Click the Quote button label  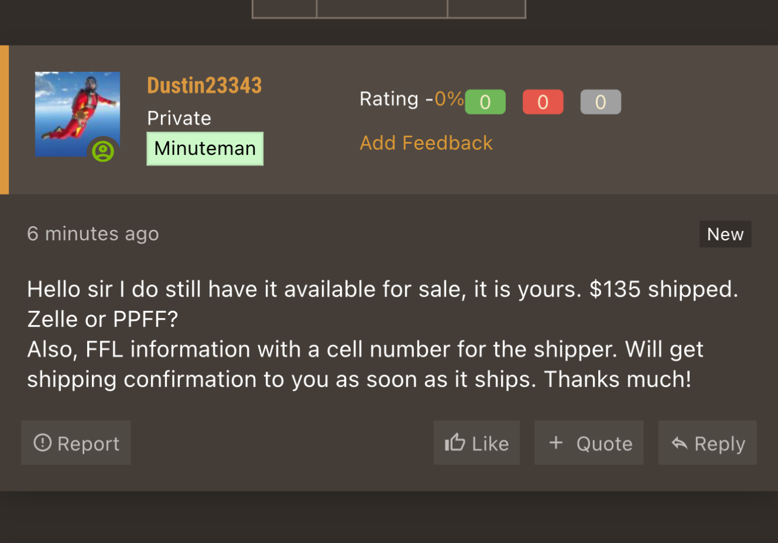click(x=604, y=443)
